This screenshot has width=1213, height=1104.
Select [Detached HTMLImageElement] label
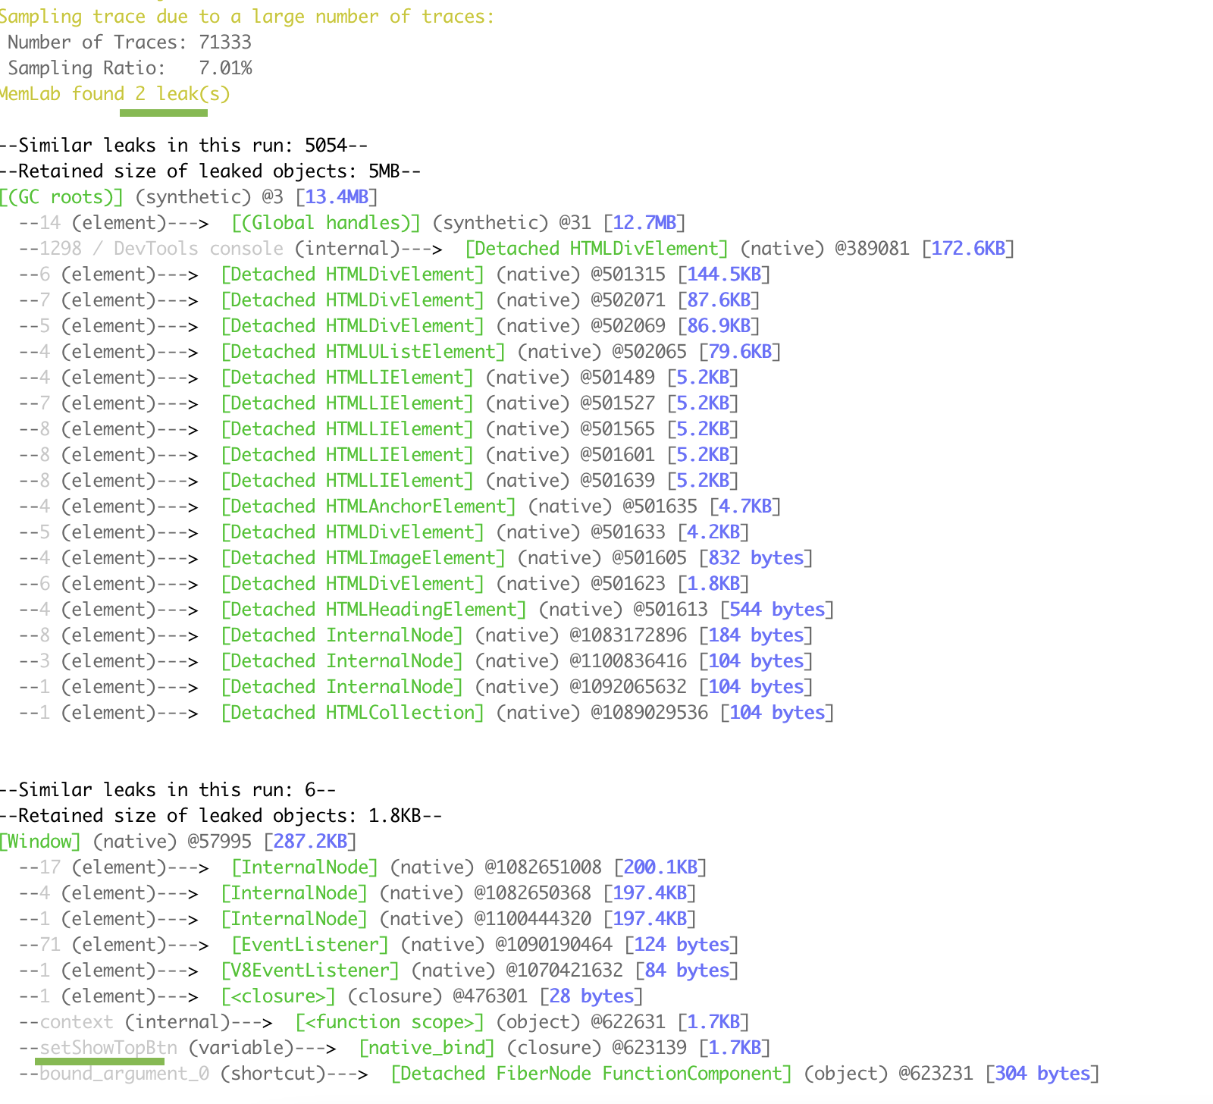coord(363,558)
